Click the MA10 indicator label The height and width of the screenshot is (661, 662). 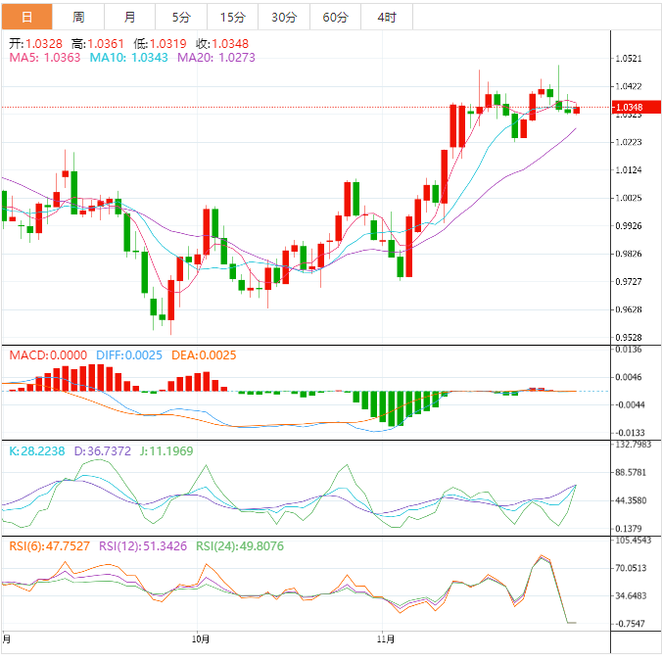coord(128,58)
